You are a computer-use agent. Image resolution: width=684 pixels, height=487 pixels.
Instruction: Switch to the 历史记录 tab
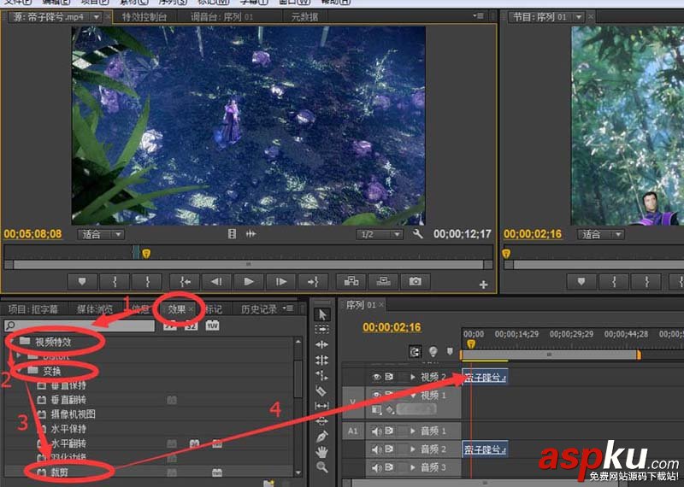pos(259,309)
